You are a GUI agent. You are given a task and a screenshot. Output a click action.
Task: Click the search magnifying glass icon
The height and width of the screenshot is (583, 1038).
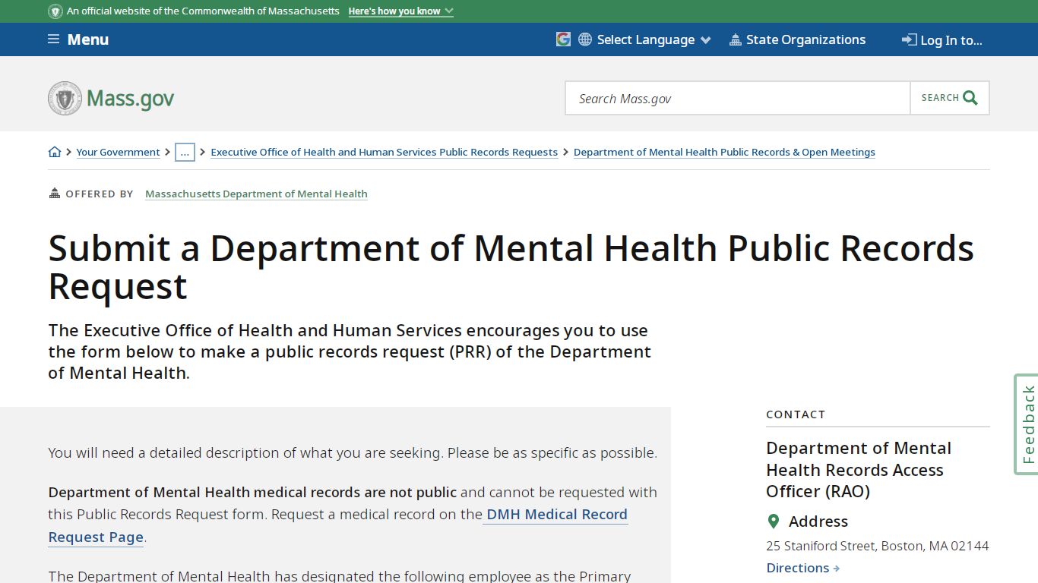(970, 98)
